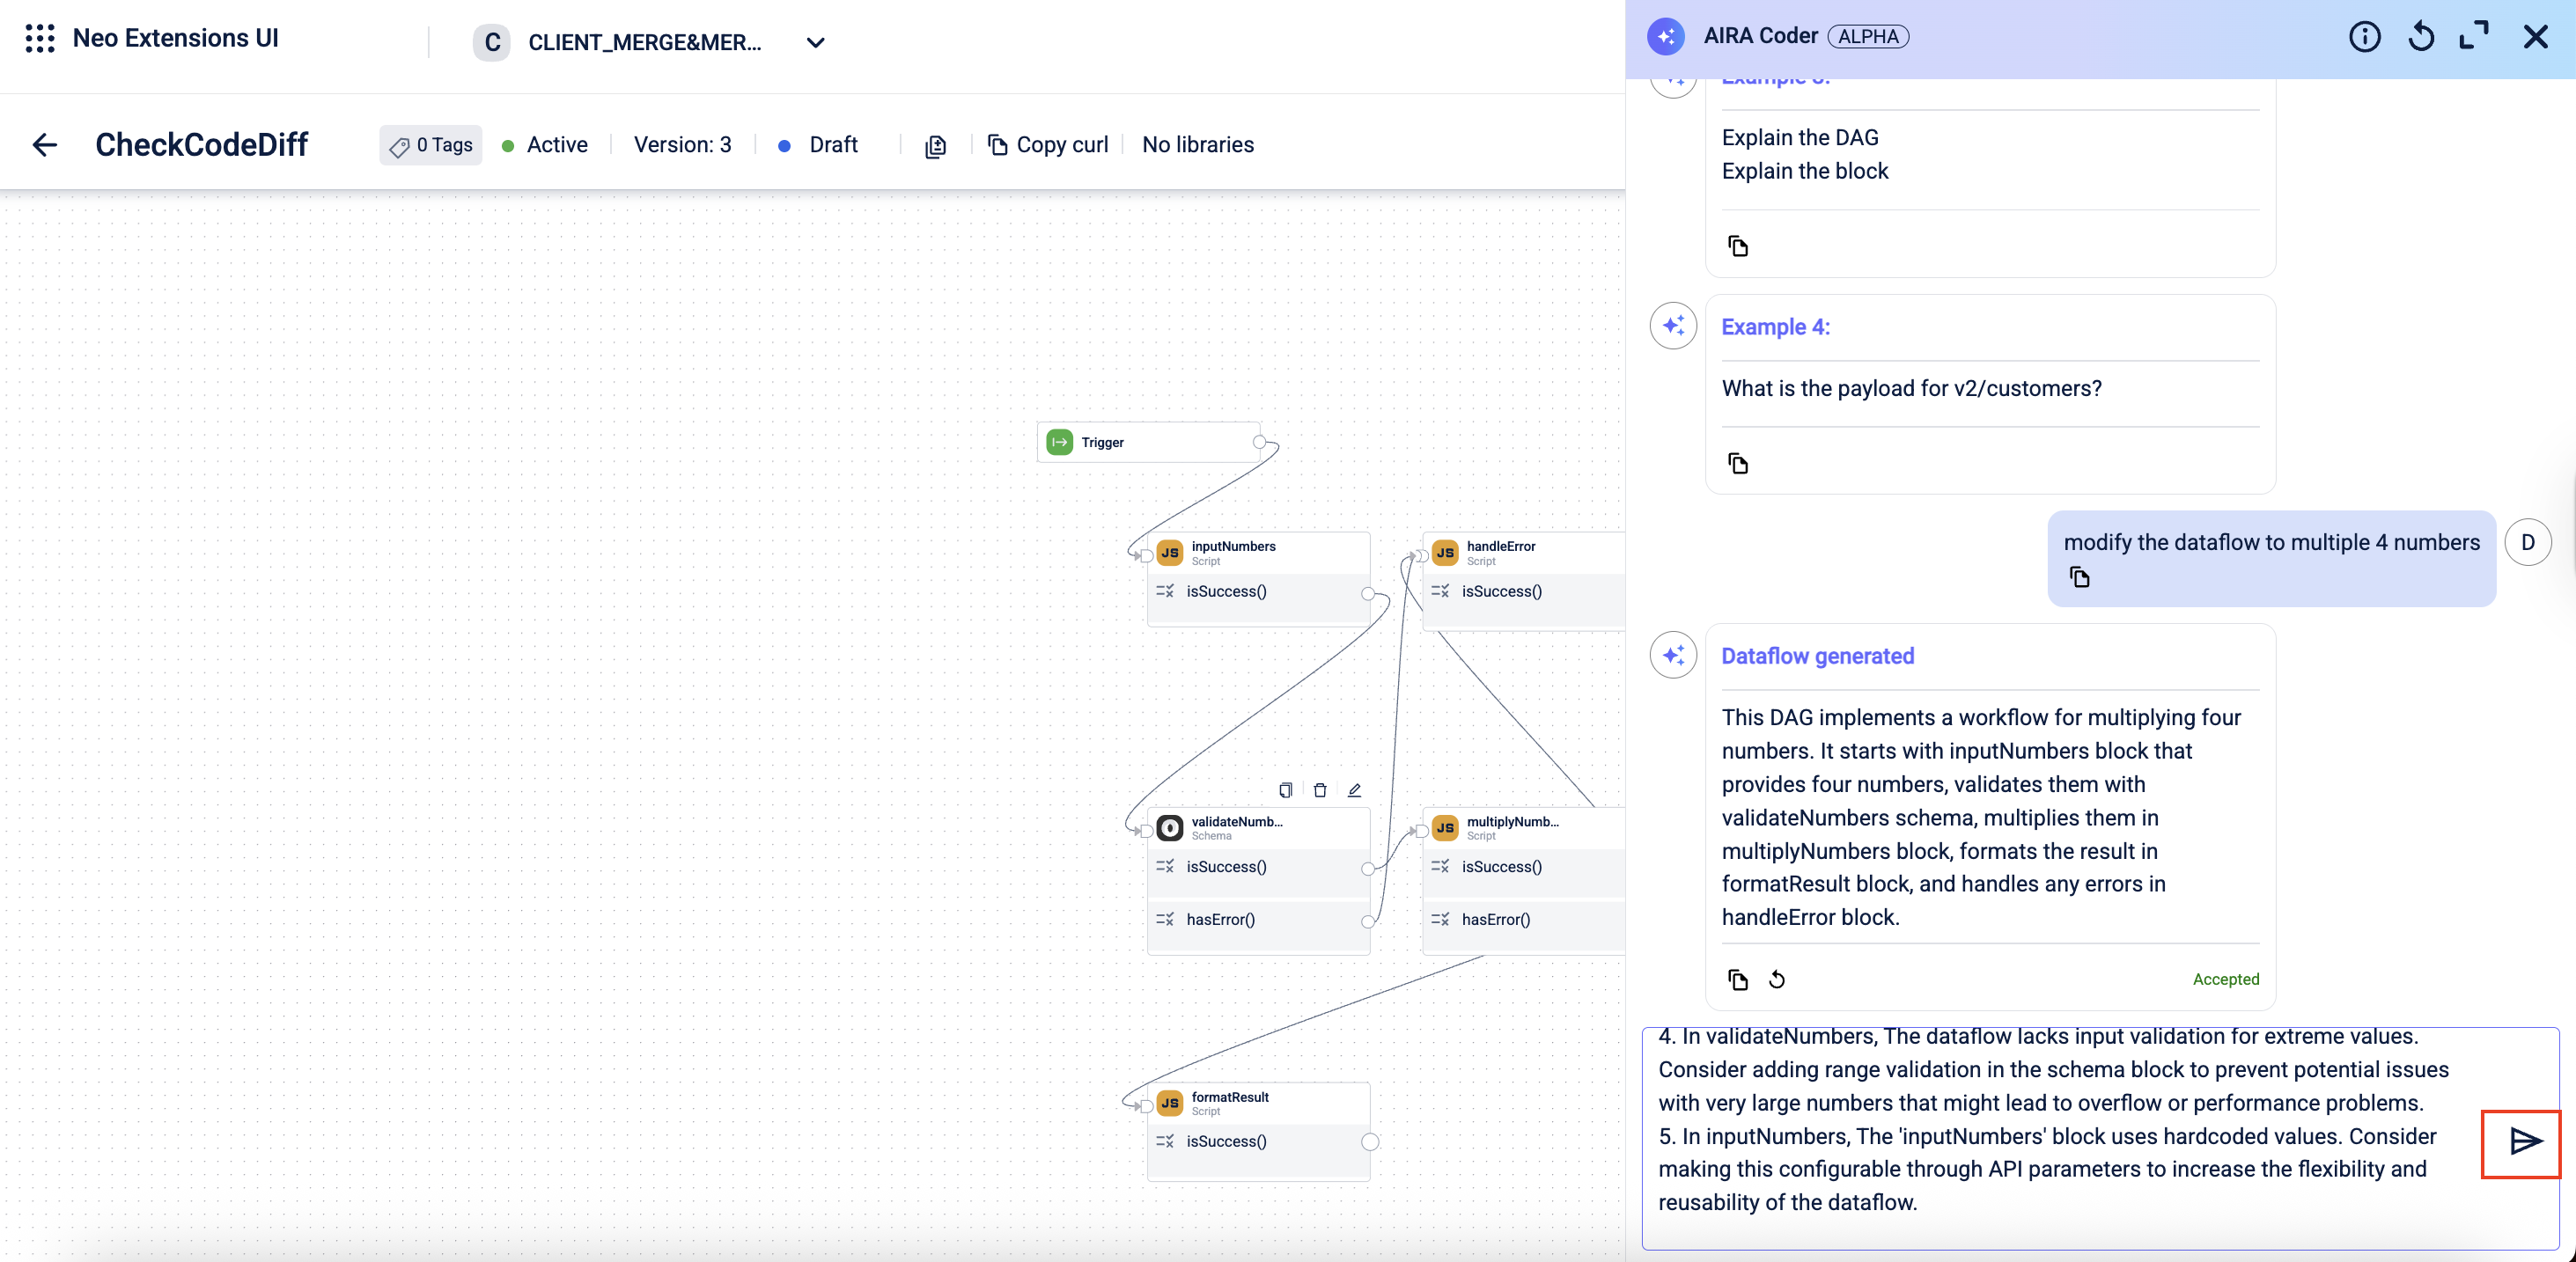Regenerate the Dataflow generated response

click(1777, 979)
